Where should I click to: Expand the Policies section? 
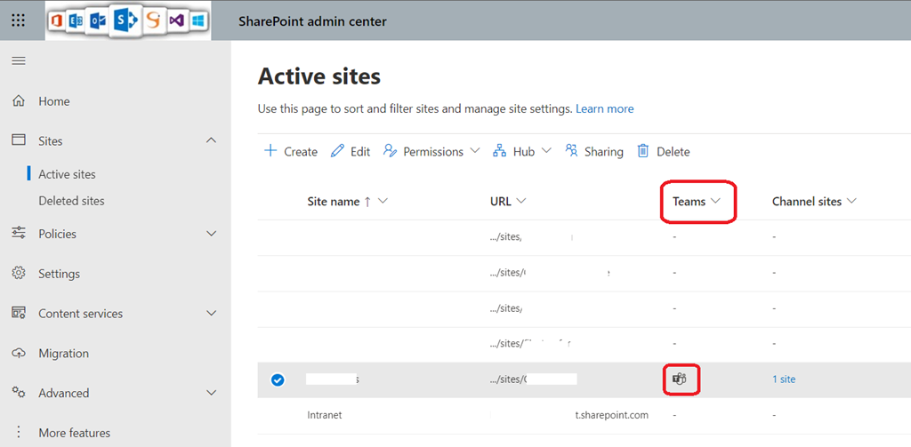(x=211, y=234)
